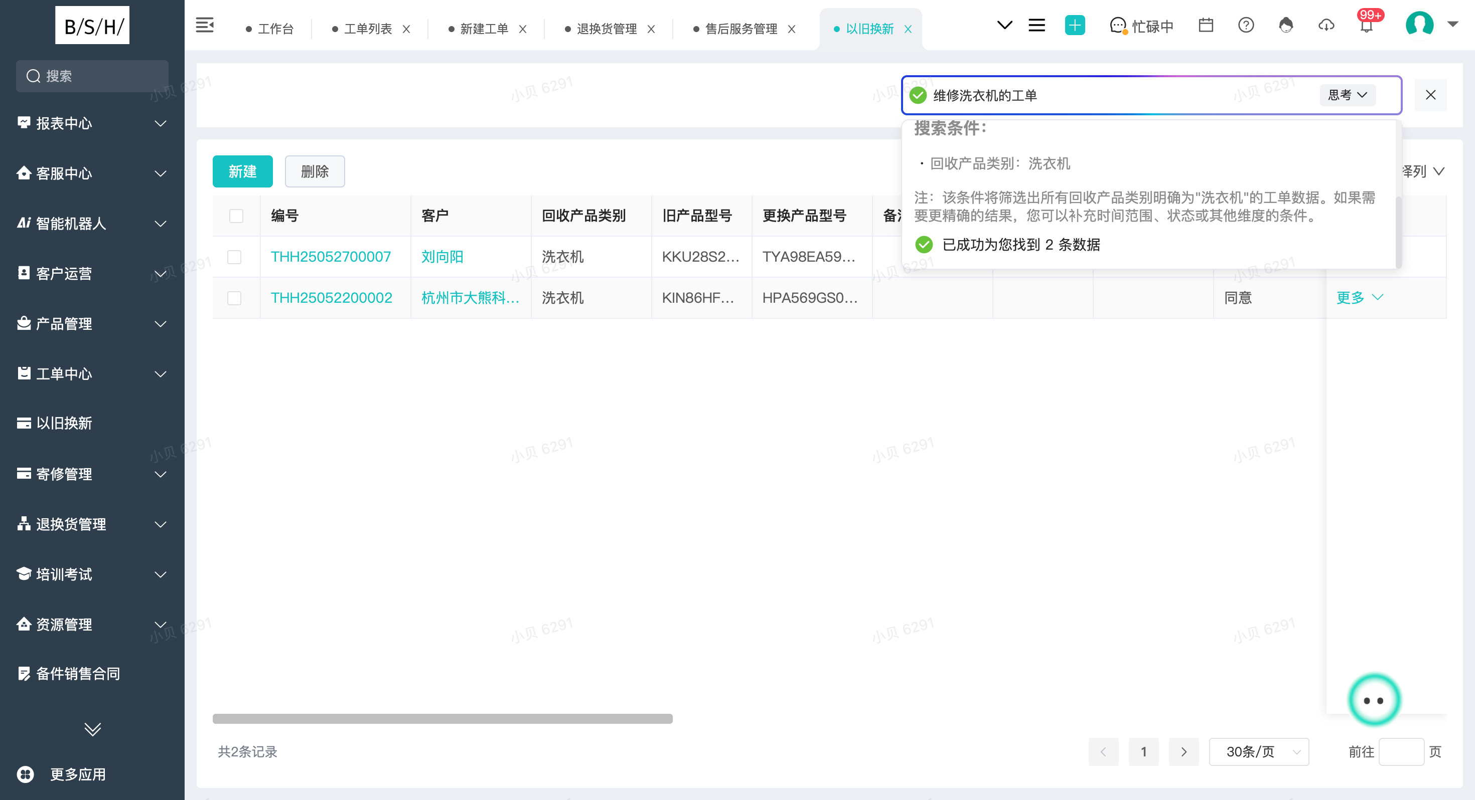Open order THH25052700007 link

331,257
